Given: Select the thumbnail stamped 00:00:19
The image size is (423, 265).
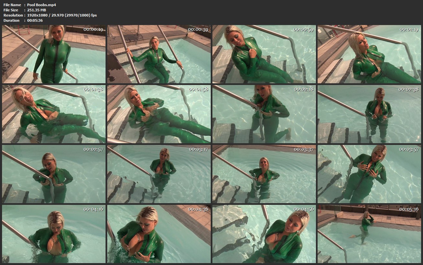Looking at the screenshot, I should [x=54, y=54].
